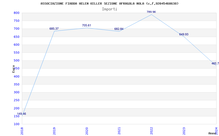219x136 pixels.
Task: Click the 700 y-axis tick label
Action: (16, 29)
